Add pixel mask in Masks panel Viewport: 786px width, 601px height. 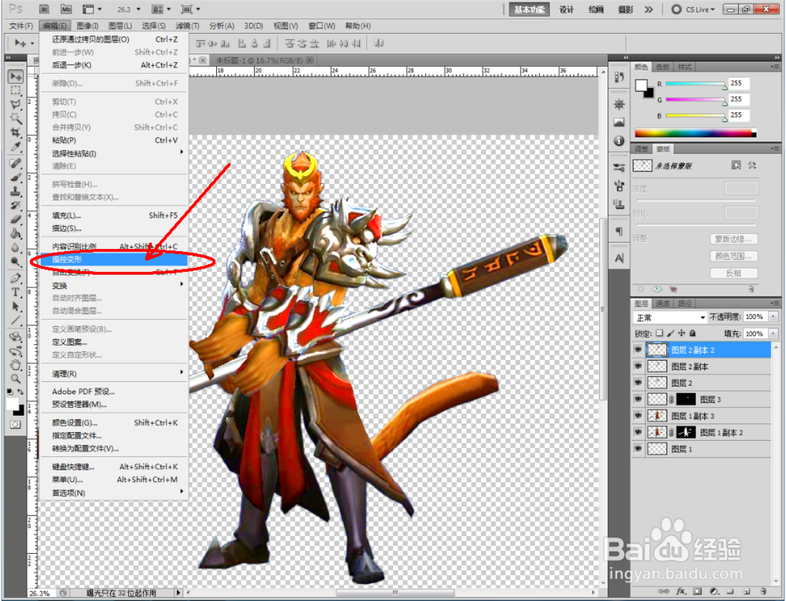click(x=736, y=165)
